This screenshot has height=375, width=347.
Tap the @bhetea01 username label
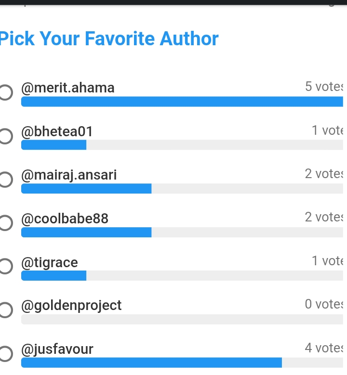click(x=57, y=131)
